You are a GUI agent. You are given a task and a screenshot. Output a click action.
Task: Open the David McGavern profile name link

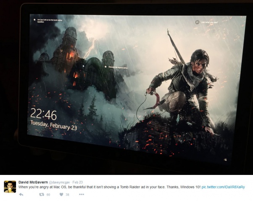coord(33,182)
